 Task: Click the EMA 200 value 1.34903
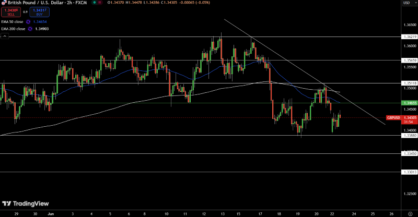coord(42,29)
